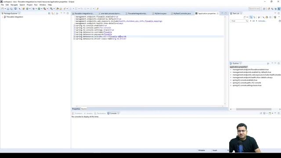The height and width of the screenshot is (158, 281).
Task: Click the Save All toolbar icon
Action: click(x=11, y=9)
